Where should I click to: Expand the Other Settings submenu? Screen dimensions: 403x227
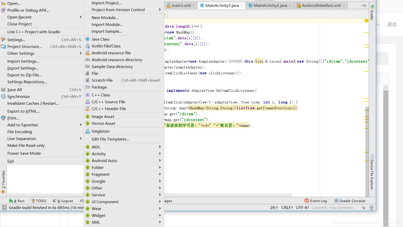click(x=42, y=53)
